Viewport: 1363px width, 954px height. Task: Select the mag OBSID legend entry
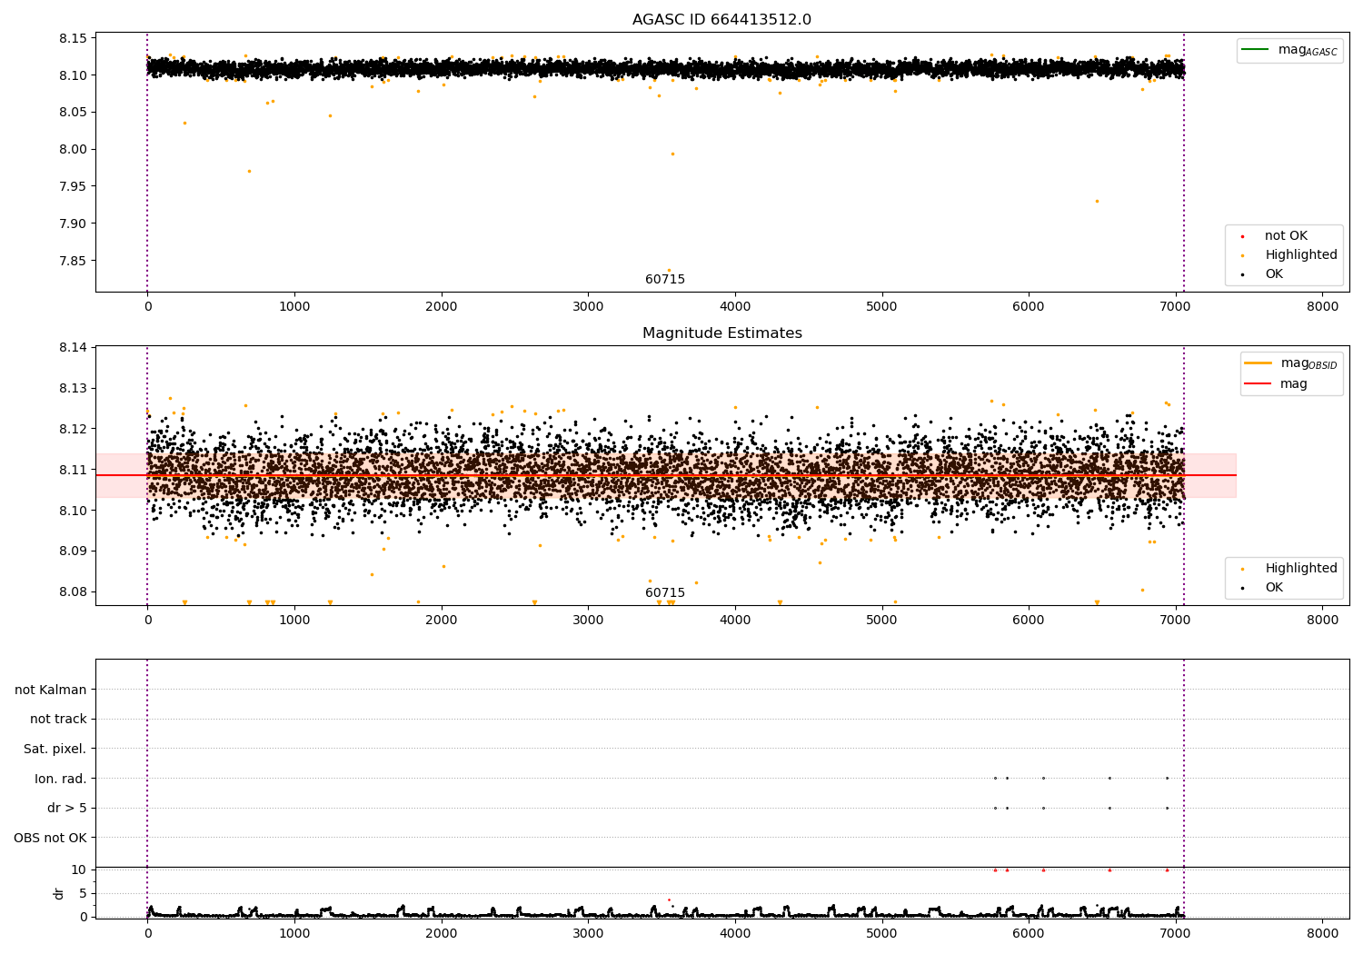click(x=1291, y=363)
